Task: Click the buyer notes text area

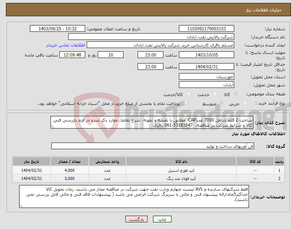Action: pos(134,196)
